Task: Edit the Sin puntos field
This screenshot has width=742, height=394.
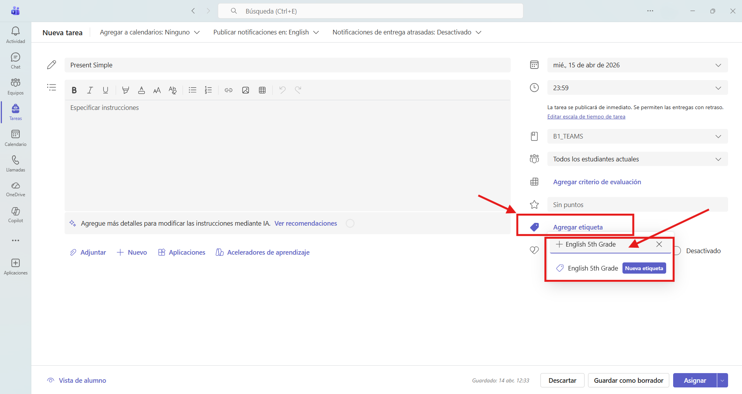Action: [638, 205]
